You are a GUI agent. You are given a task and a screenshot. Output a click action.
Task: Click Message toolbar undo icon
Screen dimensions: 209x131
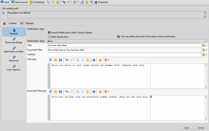point(67,60)
